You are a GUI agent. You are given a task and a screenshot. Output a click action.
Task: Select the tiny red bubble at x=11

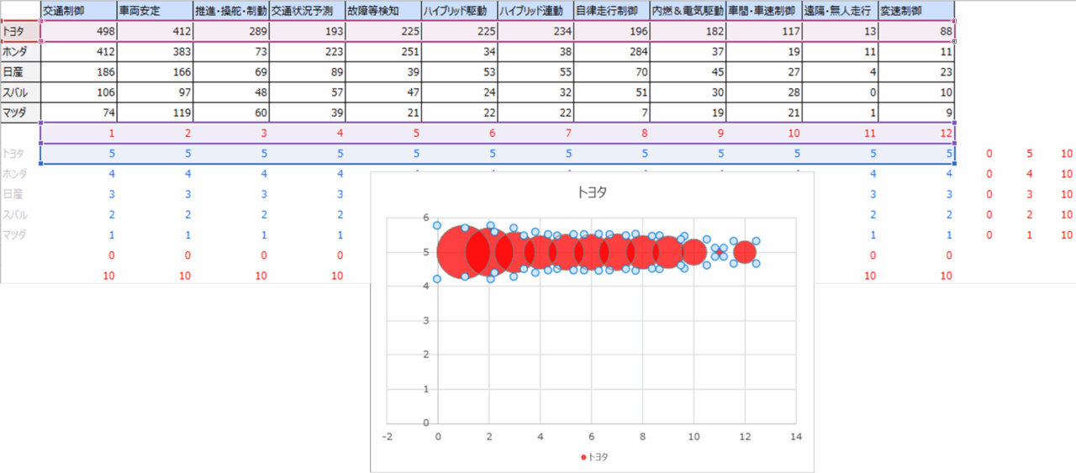[x=720, y=252]
